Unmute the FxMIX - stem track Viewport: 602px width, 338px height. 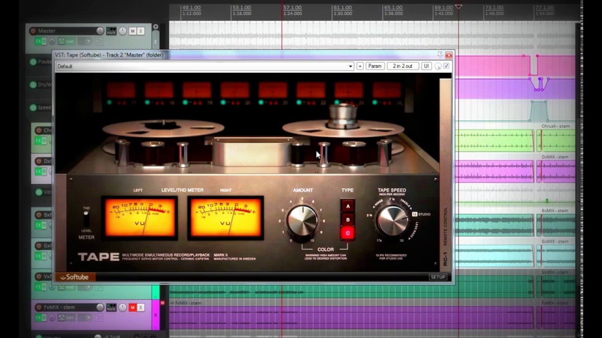coord(133,307)
